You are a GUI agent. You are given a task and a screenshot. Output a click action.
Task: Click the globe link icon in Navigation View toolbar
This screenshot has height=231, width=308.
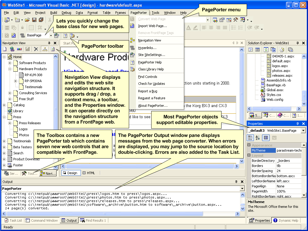12,49
